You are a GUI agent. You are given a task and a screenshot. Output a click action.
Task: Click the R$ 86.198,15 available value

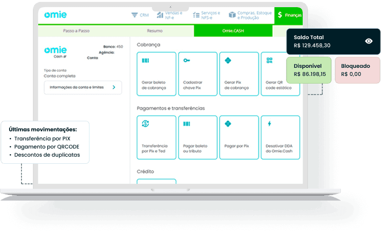(x=310, y=74)
